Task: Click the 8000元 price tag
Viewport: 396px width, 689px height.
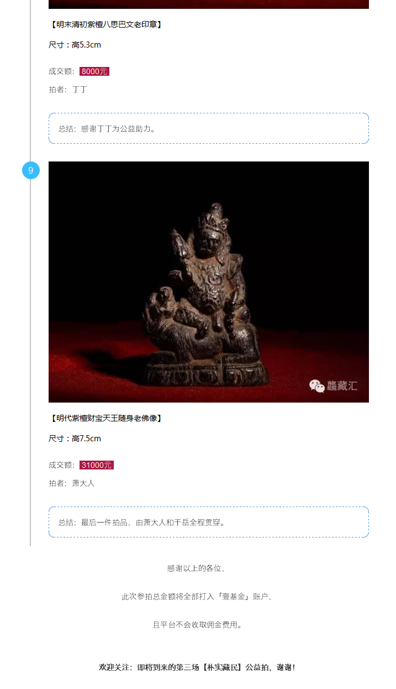Action: tap(94, 71)
